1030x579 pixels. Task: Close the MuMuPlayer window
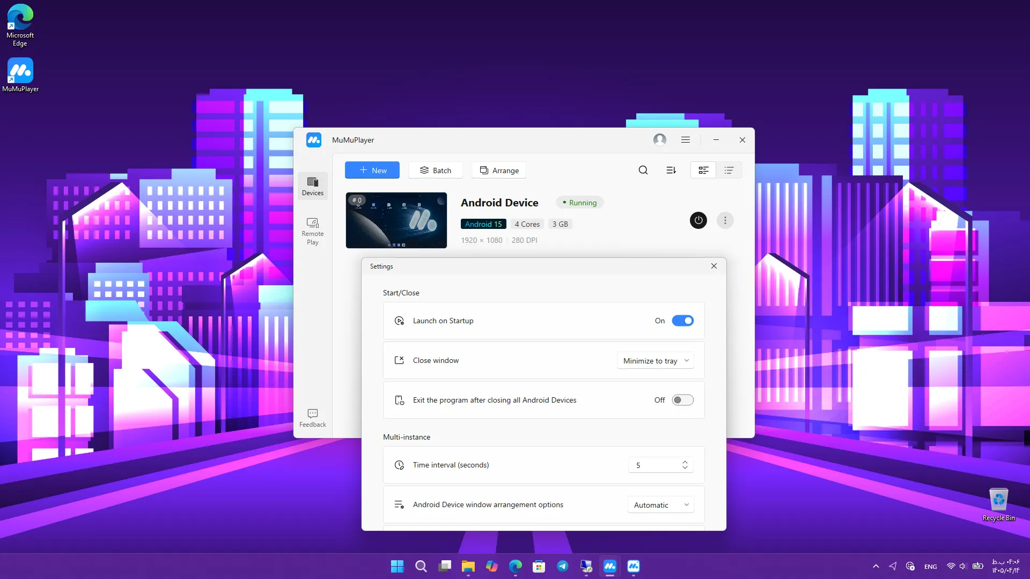coord(742,140)
